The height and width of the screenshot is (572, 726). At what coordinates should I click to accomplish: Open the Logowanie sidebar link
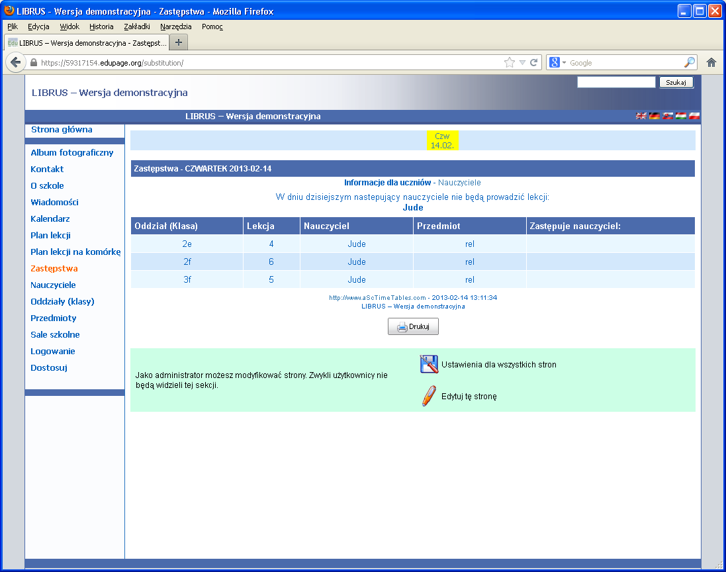pos(53,351)
